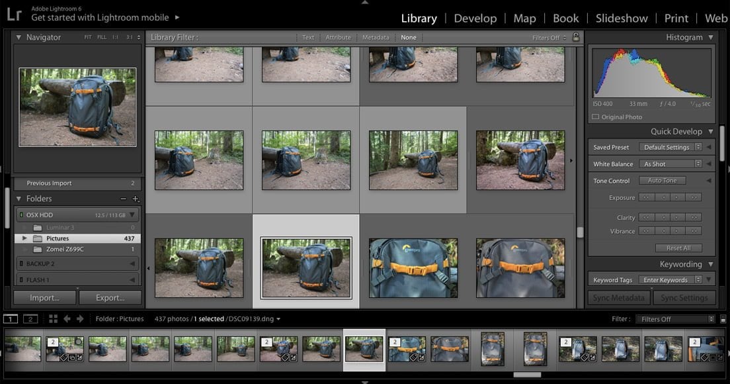Screen dimensions: 730x384
Task: Click develop adjustments badge on second filmstrip thumbnail
Action: coord(79,358)
